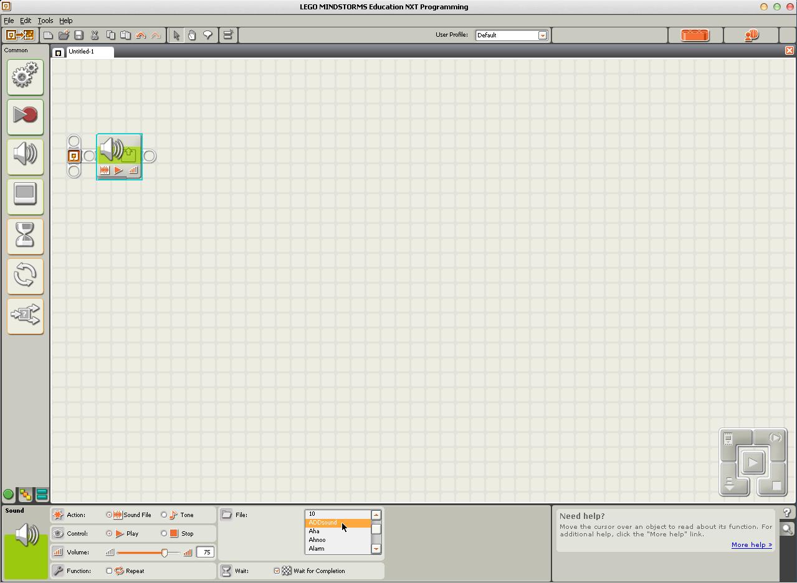Select the Tone action radio button
Viewport: 797px width, 583px height.
click(164, 515)
